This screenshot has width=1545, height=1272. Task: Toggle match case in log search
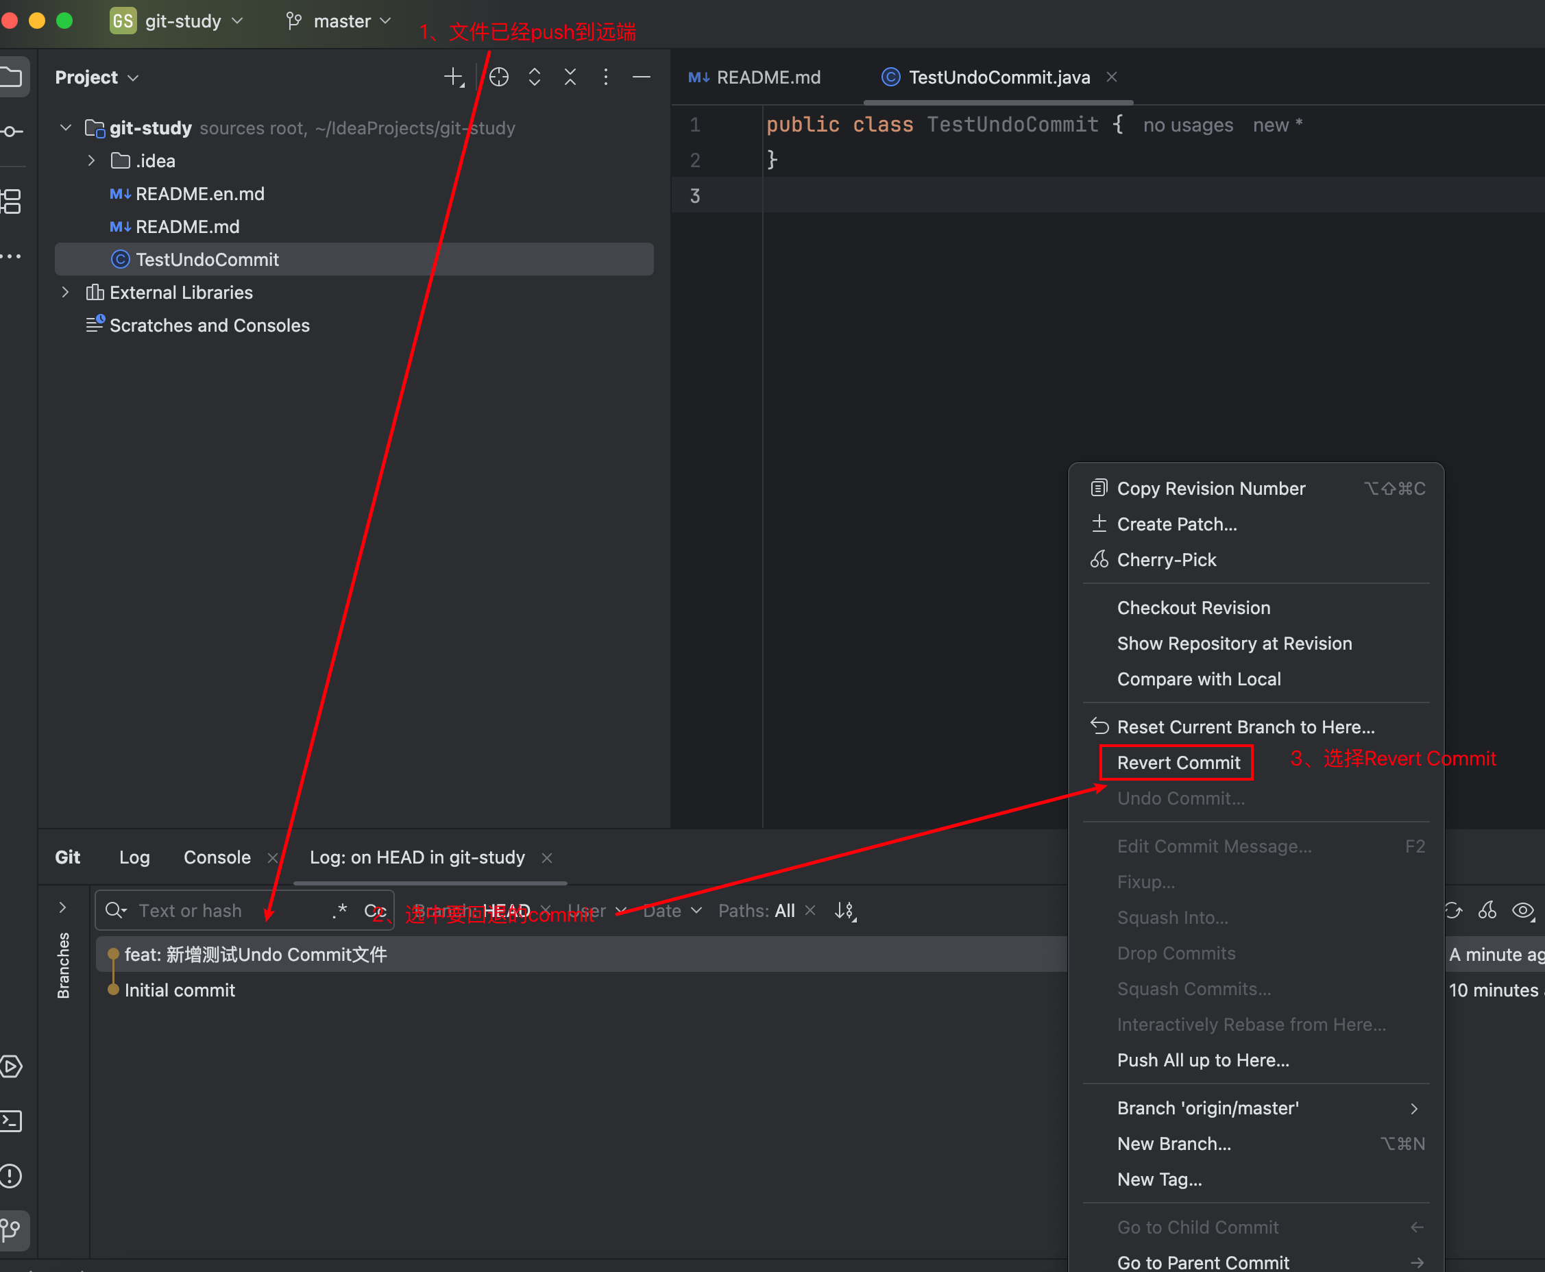pos(373,910)
